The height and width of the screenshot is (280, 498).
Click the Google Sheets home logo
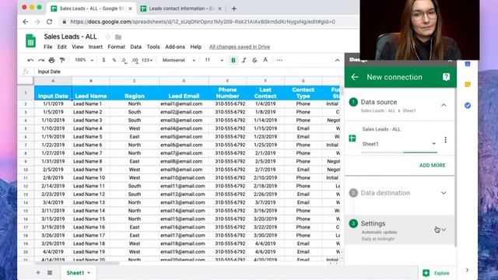click(x=31, y=40)
